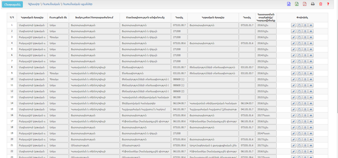The image size is (338, 158).
Task: Export the table to Word document
Action: coord(289,4)
